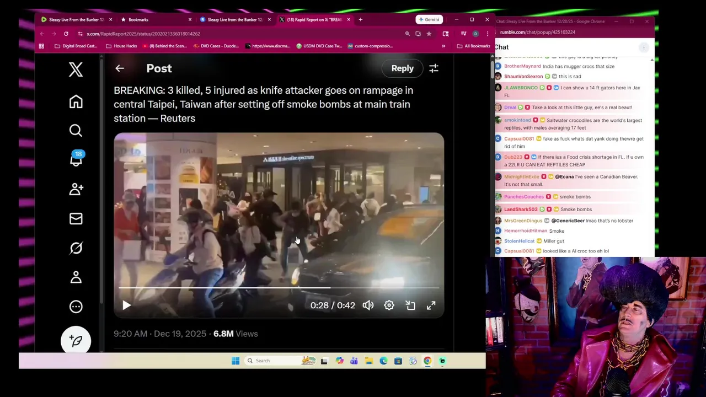Compose a new post with feather button
Image resolution: width=706 pixels, height=397 pixels.
[76, 341]
